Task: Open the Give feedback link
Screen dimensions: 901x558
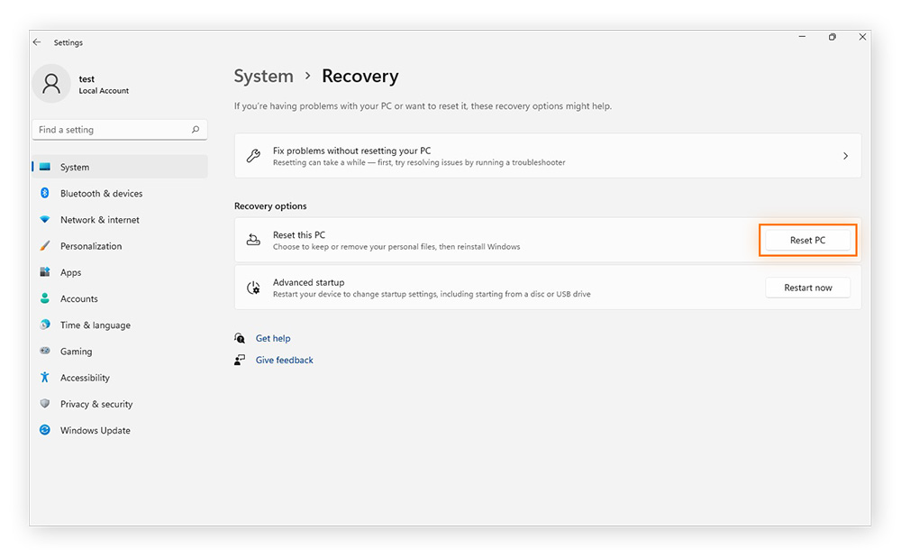Action: [285, 361]
